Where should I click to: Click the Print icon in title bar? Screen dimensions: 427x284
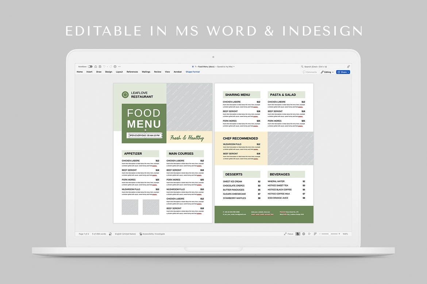pos(115,67)
